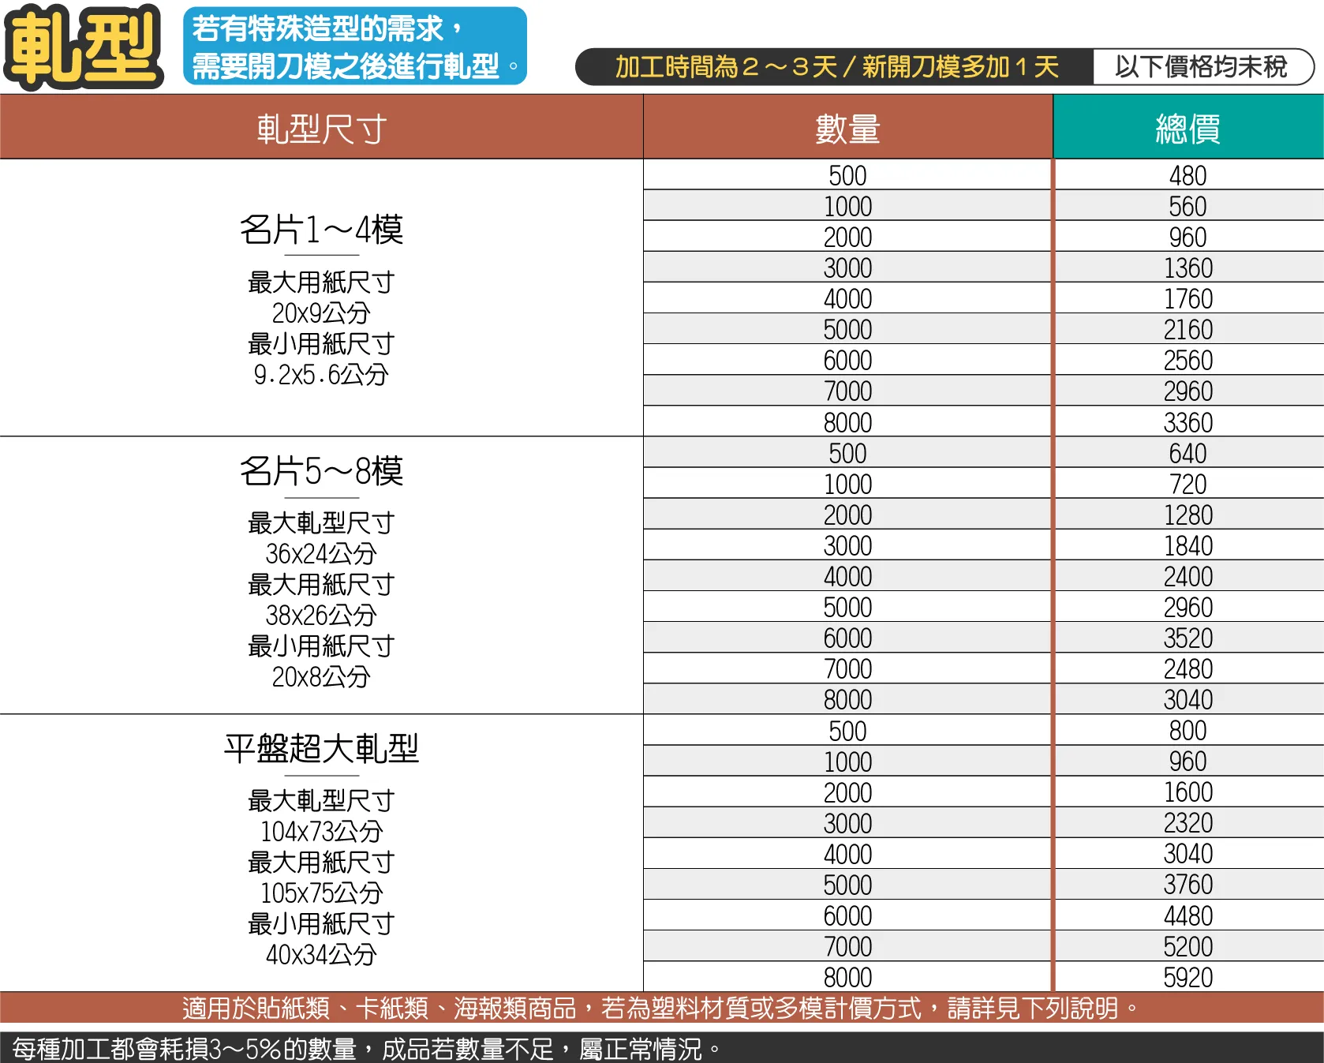Screen dimensions: 1324x1063
Task: Select the 軋型尺寸 column header
Action: click(321, 128)
